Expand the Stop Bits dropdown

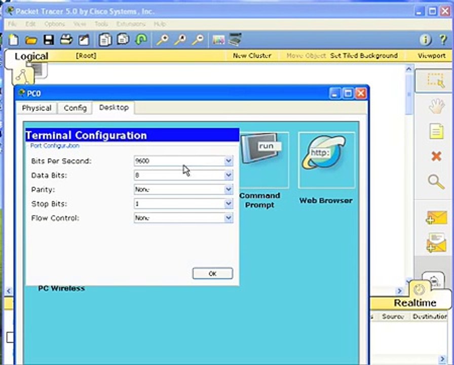click(229, 203)
